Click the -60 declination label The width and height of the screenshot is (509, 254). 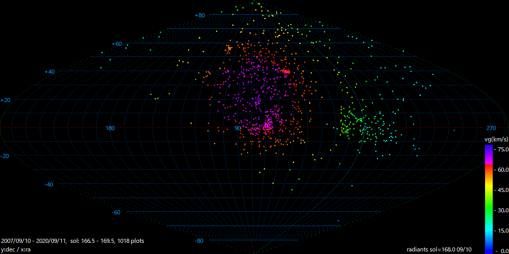116,212
